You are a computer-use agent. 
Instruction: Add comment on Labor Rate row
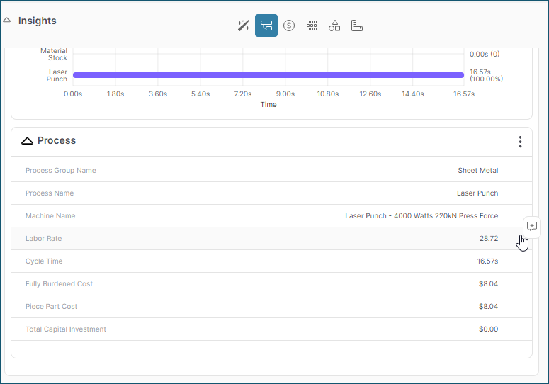(x=532, y=226)
